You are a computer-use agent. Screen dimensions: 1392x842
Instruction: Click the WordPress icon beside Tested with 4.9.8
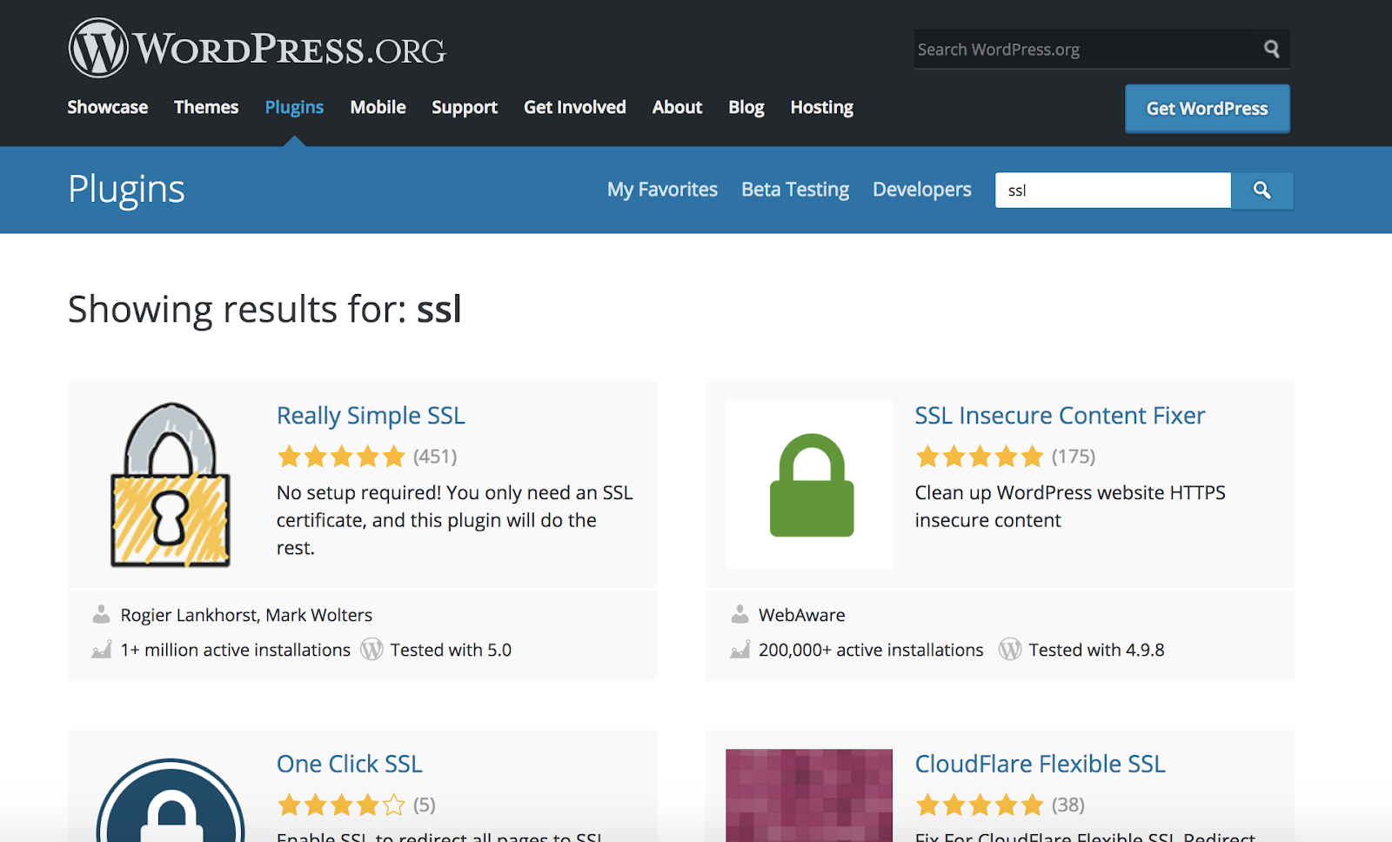(x=1010, y=649)
